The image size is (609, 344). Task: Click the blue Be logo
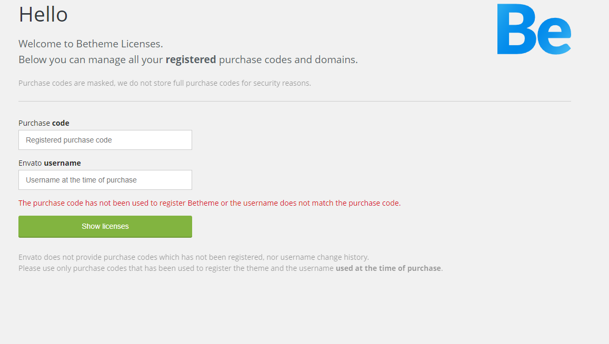[x=534, y=29]
